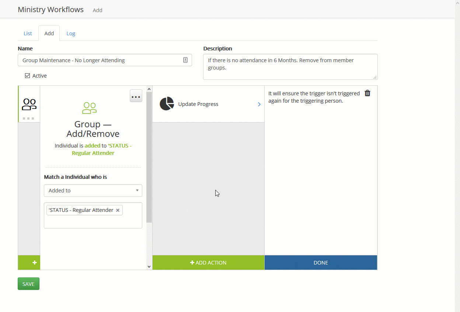Screen dimensions: 460x312
Task: Click the contact card icon in Name field
Action: (x=185, y=60)
